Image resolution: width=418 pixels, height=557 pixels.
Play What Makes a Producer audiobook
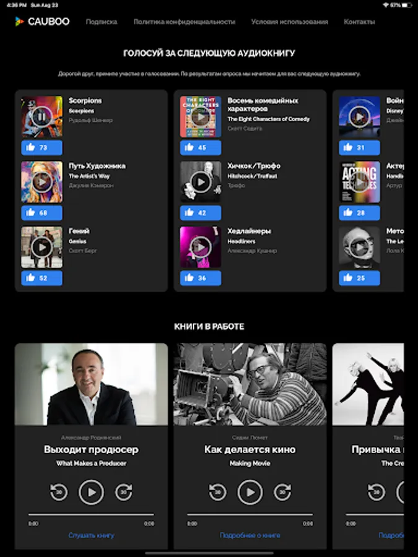pyautogui.click(x=92, y=493)
